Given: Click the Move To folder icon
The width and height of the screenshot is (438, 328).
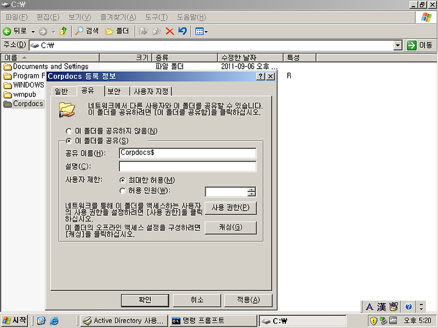Looking at the screenshot, I should pyautogui.click(x=143, y=31).
